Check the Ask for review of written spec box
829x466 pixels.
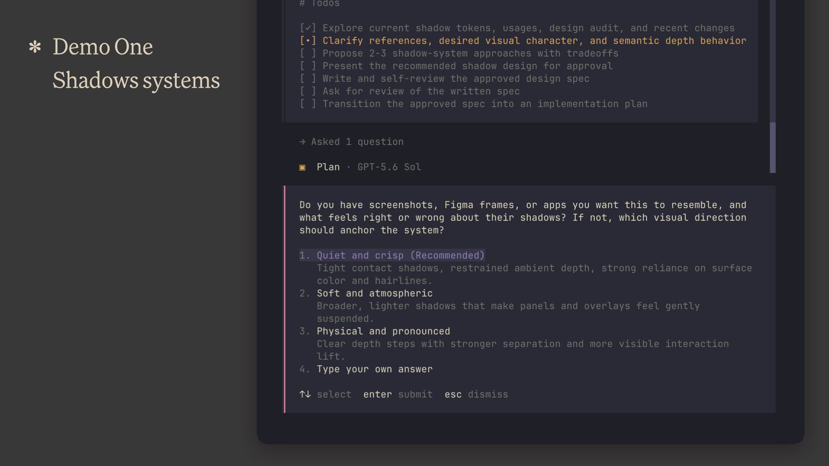(x=308, y=91)
